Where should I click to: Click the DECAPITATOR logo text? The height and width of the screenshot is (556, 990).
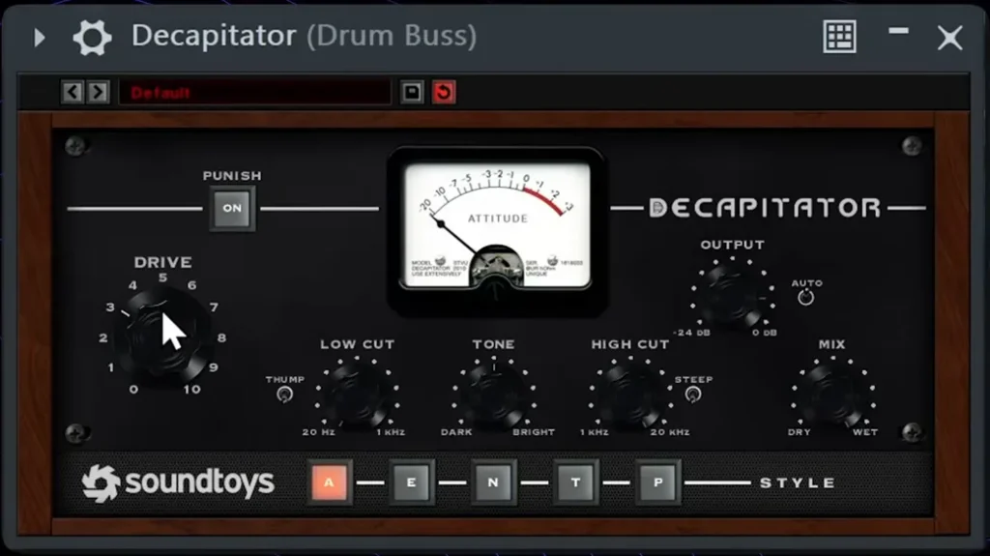[766, 208]
